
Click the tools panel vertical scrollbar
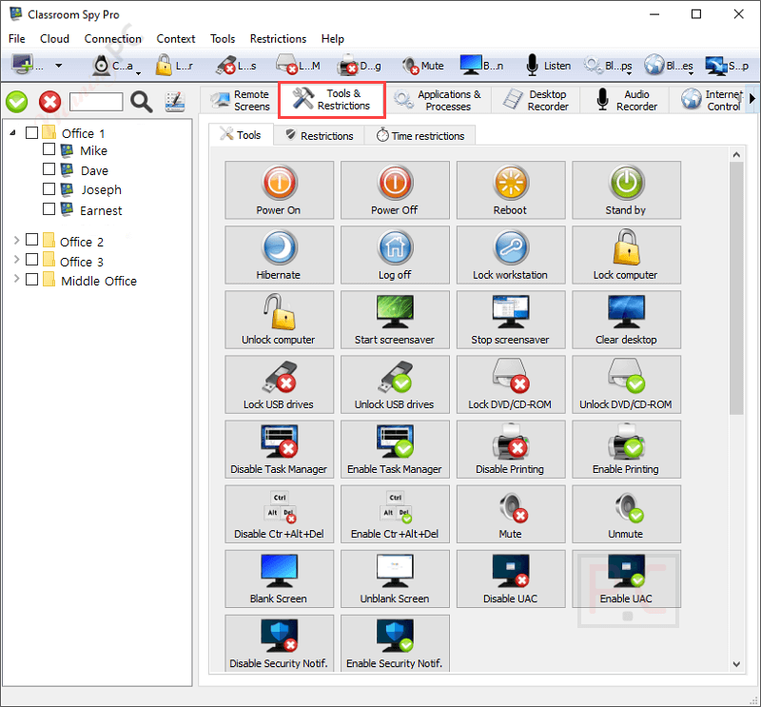736,285
